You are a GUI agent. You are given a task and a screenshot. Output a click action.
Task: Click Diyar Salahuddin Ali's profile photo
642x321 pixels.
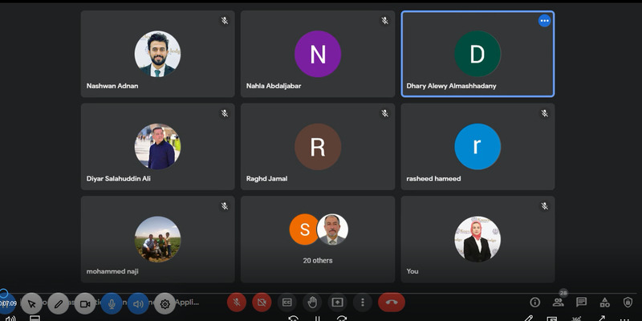click(157, 147)
